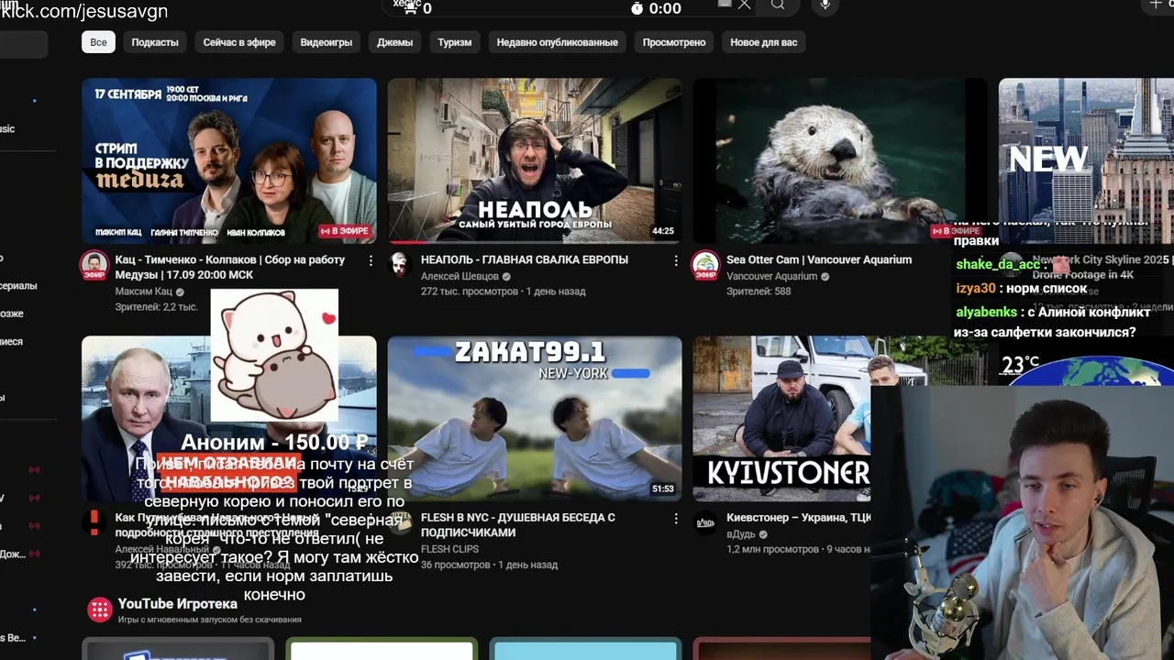Select the Недавно опубликованные filter chip
Viewport: 1174px width, 660px height.
point(558,42)
